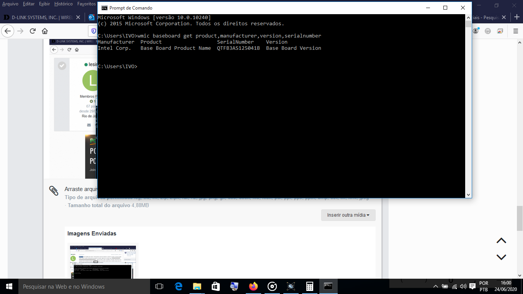Click the embedded screenshot checkmark circle
Screen dimensions: 523x294
pyautogui.click(x=62, y=66)
